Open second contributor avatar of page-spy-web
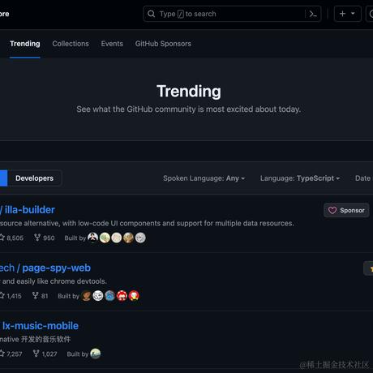Image resolution: width=373 pixels, height=373 pixels. (98, 296)
